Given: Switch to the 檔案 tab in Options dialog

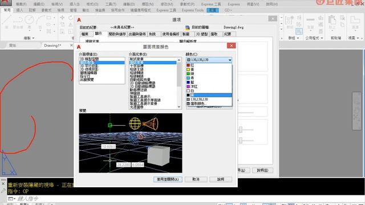Looking at the screenshot, I should [x=85, y=34].
